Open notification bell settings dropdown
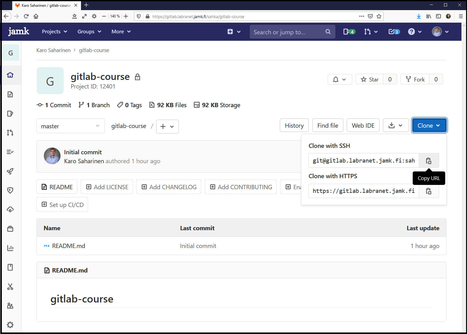Screen dimensions: 467x334 coord(340,79)
